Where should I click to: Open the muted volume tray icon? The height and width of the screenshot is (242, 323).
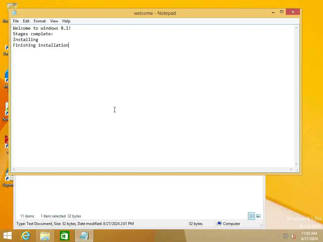click(x=293, y=236)
